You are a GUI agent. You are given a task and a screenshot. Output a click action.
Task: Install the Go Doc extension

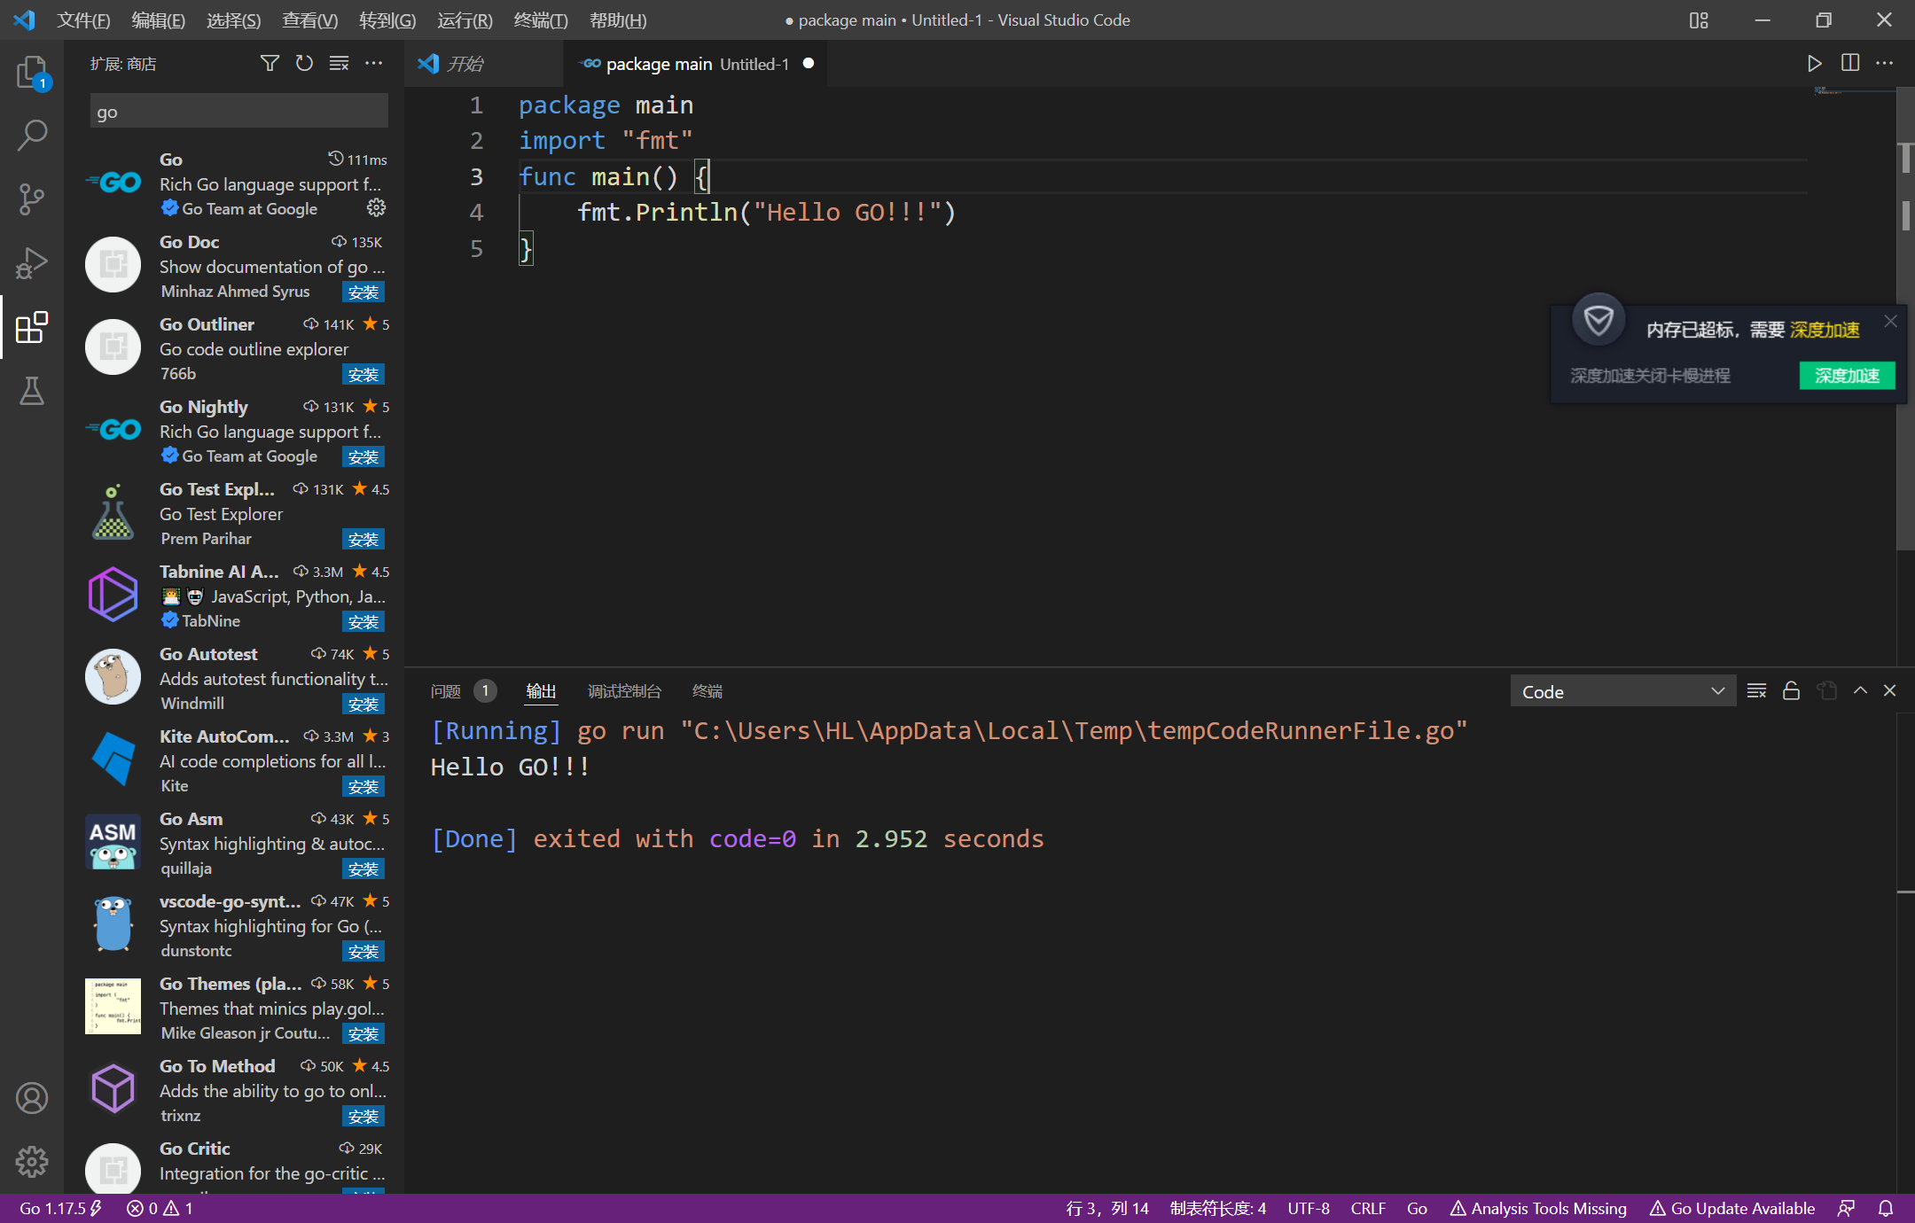(363, 292)
